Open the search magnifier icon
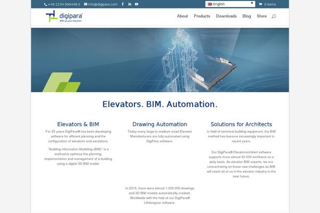320x213 pixels. [274, 16]
